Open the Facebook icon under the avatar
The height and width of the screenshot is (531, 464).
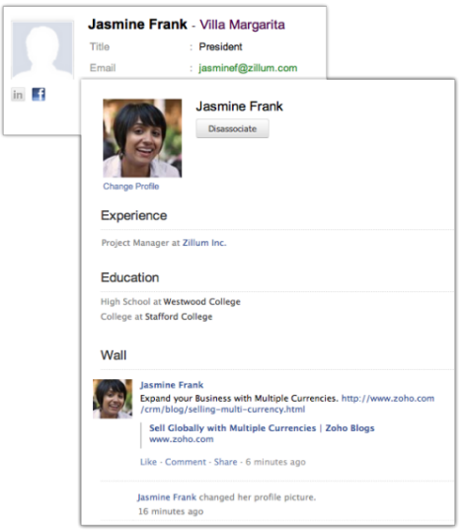tap(39, 94)
